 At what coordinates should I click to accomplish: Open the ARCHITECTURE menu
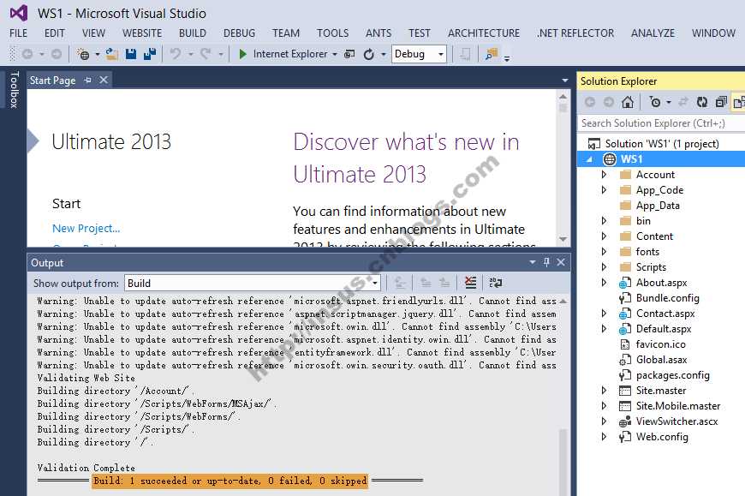[484, 33]
